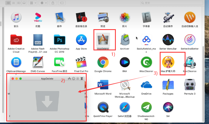Select the BaiduNetdisk_mac app icon
Image resolution: width=209 pixels, height=124 pixels.
tap(146, 40)
